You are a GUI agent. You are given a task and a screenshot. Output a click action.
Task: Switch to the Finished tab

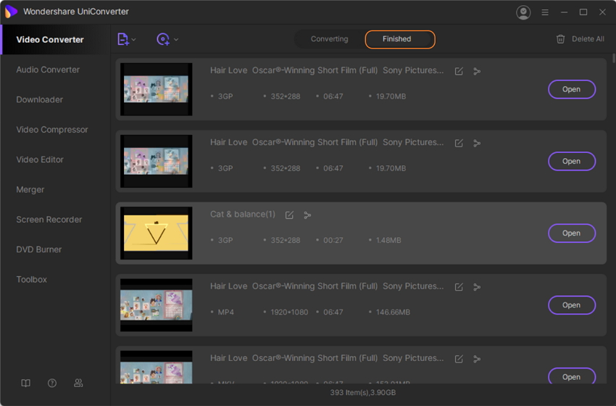click(400, 39)
